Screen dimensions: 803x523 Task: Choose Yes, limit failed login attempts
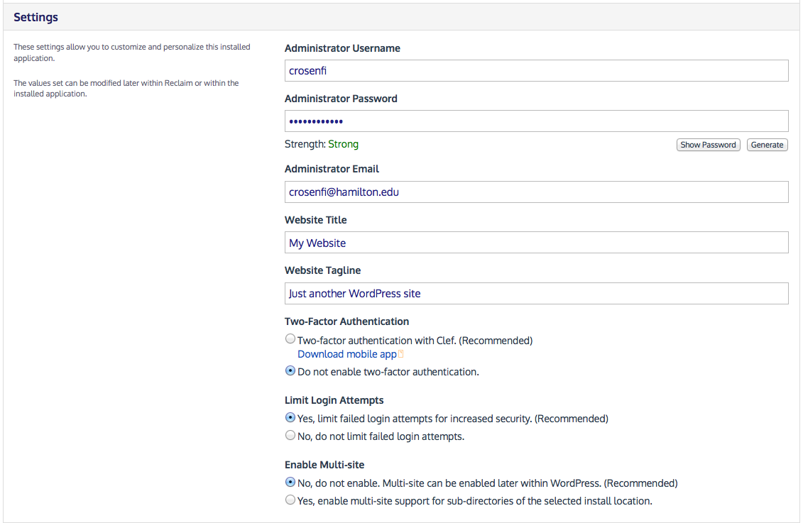click(290, 417)
